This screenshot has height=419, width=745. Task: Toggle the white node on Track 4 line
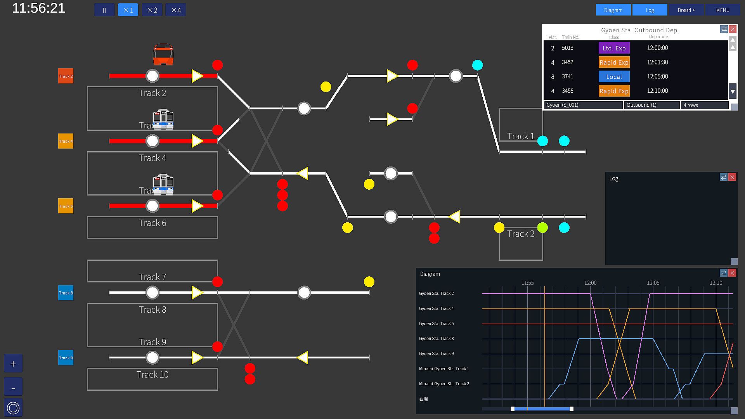pos(152,141)
